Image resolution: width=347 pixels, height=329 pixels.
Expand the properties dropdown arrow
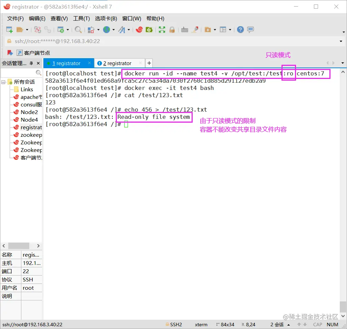(x=68, y=30)
